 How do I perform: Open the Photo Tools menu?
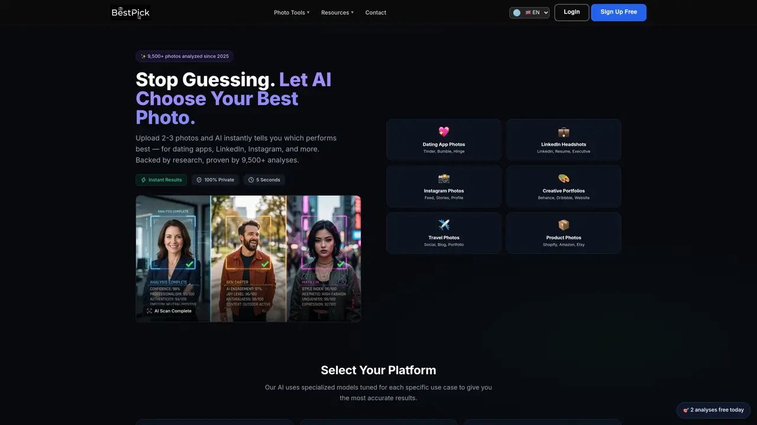pyautogui.click(x=292, y=12)
